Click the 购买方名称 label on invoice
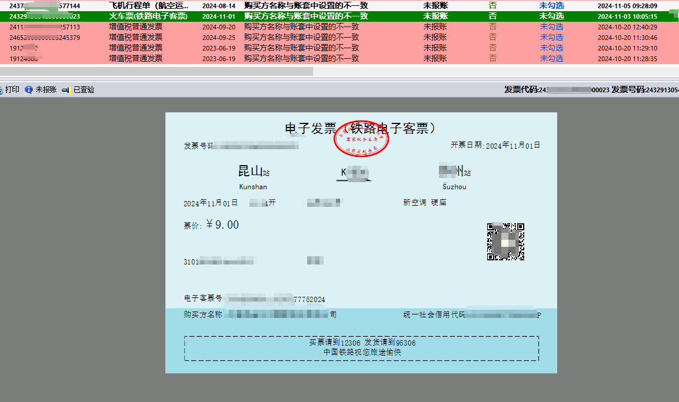The height and width of the screenshot is (402, 679). (x=202, y=314)
